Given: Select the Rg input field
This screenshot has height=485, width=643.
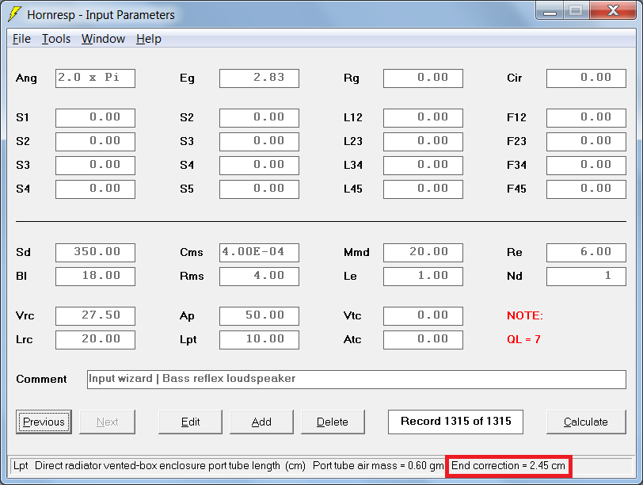Looking at the screenshot, I should (x=423, y=78).
